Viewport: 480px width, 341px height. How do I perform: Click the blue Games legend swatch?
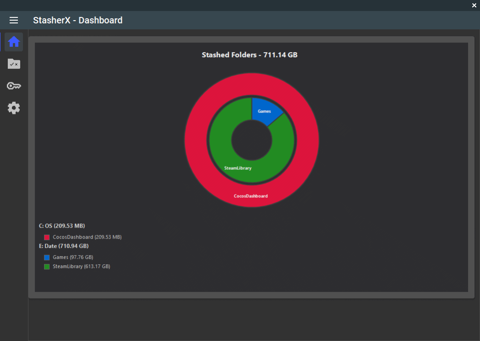pyautogui.click(x=47, y=257)
